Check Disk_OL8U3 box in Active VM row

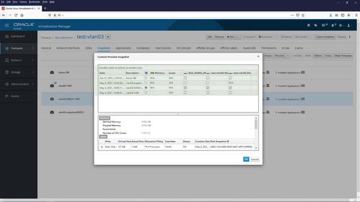[185, 78]
